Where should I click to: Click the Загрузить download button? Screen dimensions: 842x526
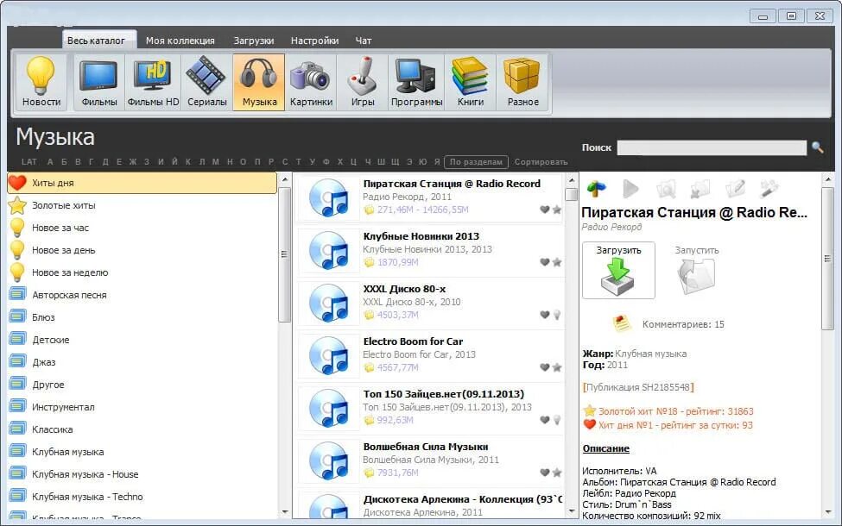[x=618, y=270]
